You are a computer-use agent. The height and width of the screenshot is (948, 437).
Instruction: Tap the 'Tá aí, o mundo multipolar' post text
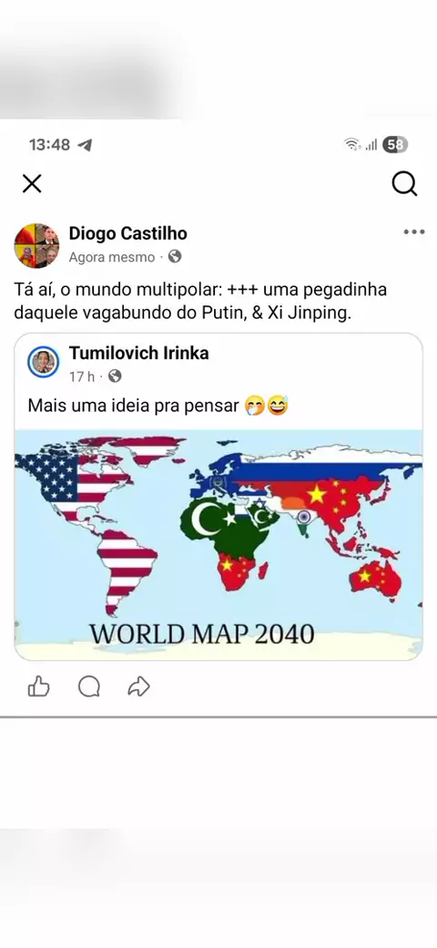[200, 302]
